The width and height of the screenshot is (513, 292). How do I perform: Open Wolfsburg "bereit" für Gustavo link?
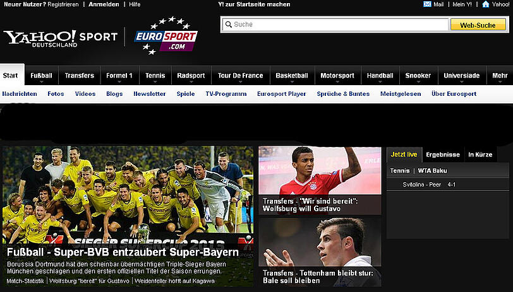(x=89, y=281)
